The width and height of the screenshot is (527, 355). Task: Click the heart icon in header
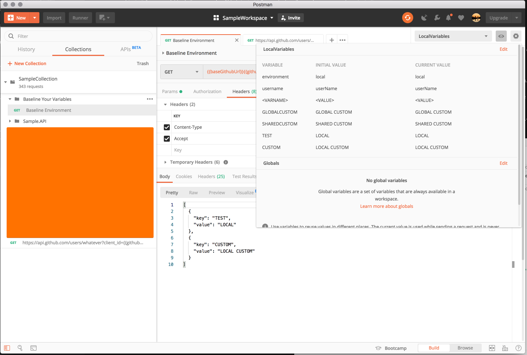[x=461, y=18]
